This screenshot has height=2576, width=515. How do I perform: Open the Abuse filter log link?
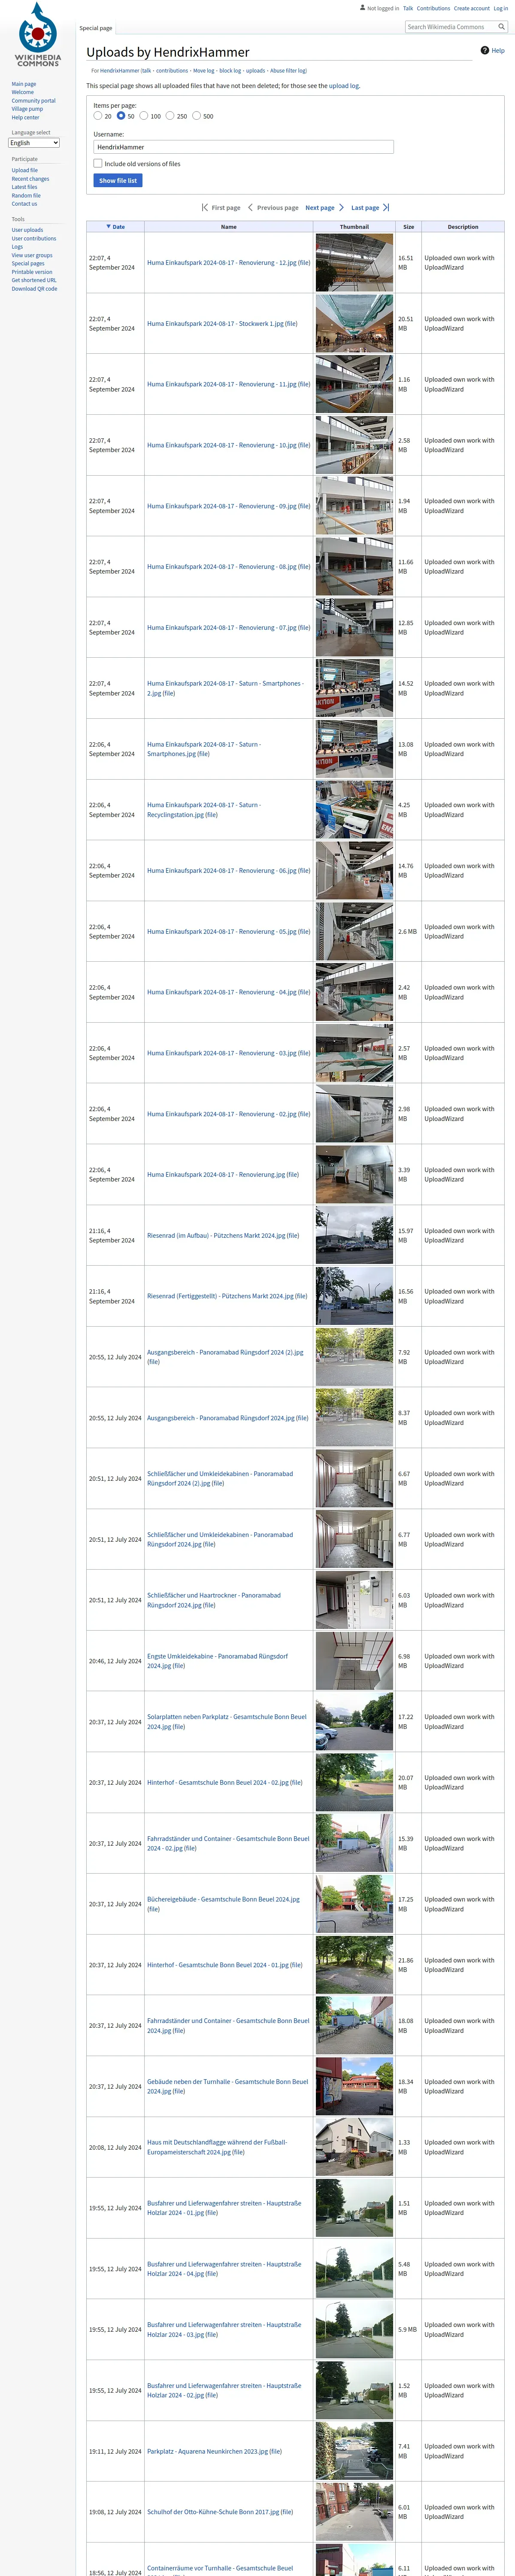click(288, 71)
